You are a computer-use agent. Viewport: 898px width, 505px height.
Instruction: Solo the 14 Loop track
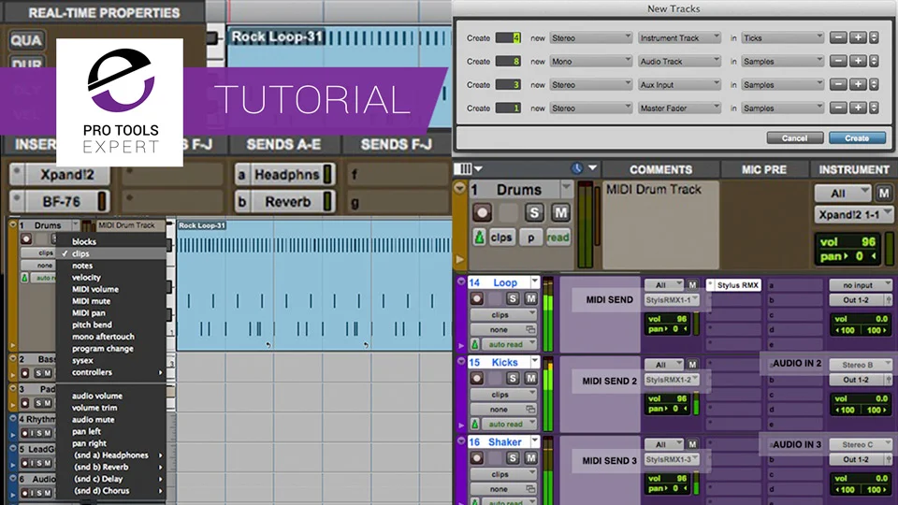click(513, 298)
